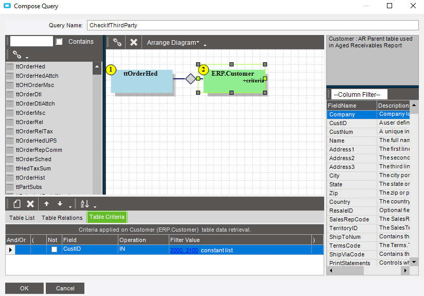Select the Company field row

coord(368,114)
